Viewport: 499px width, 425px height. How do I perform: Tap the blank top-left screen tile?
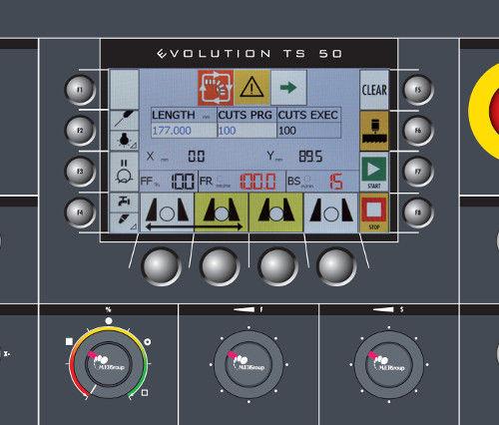tap(125, 90)
